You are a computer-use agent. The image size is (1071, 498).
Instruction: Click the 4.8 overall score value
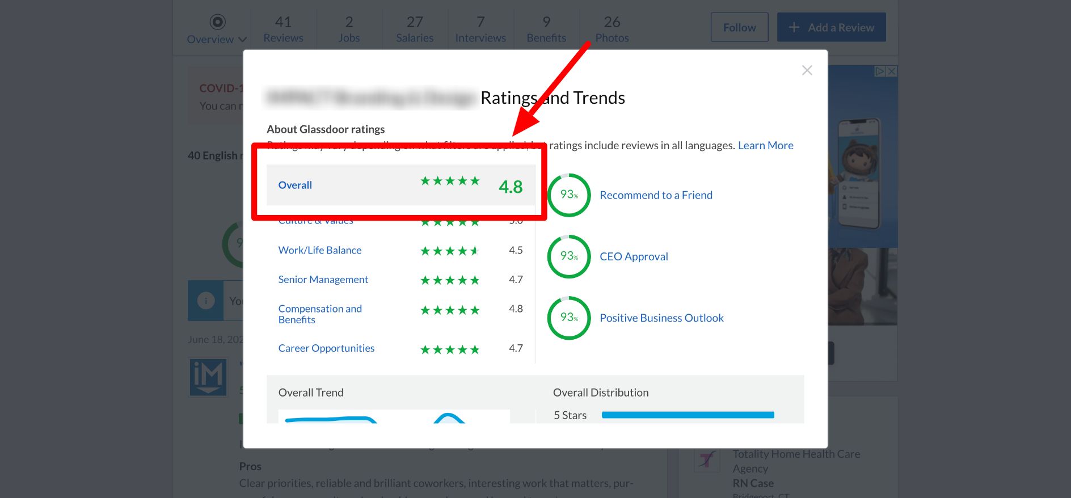click(x=511, y=187)
